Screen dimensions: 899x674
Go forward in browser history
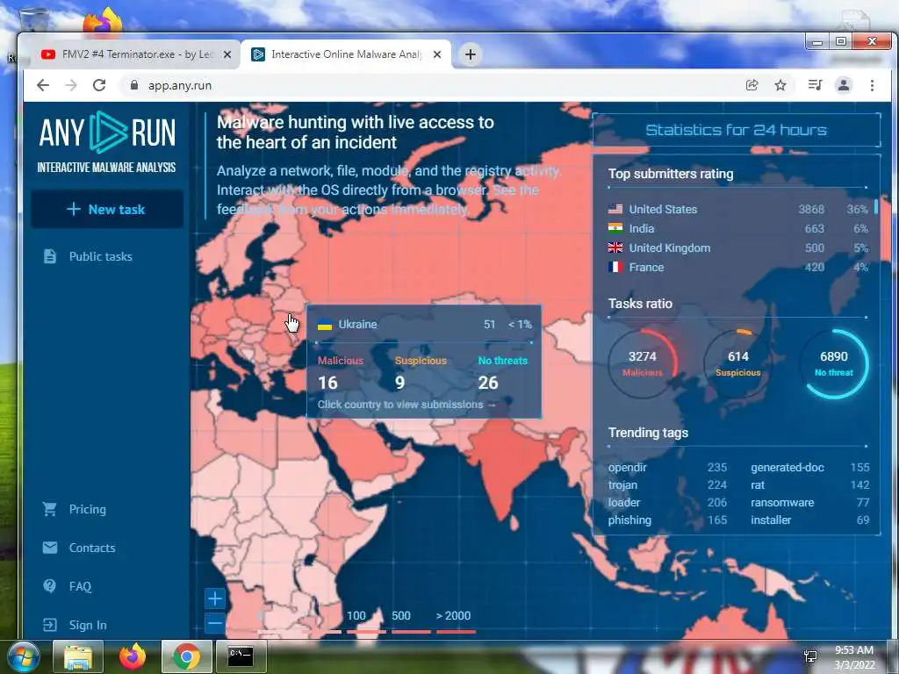point(71,85)
